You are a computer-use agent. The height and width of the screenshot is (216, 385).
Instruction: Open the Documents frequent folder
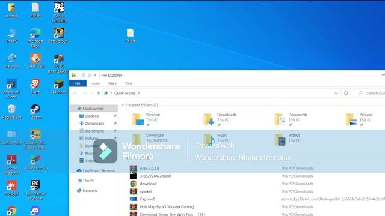(291, 119)
